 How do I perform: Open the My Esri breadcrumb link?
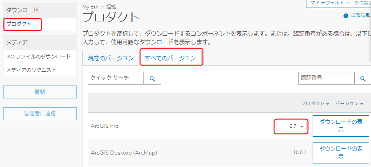point(90,7)
